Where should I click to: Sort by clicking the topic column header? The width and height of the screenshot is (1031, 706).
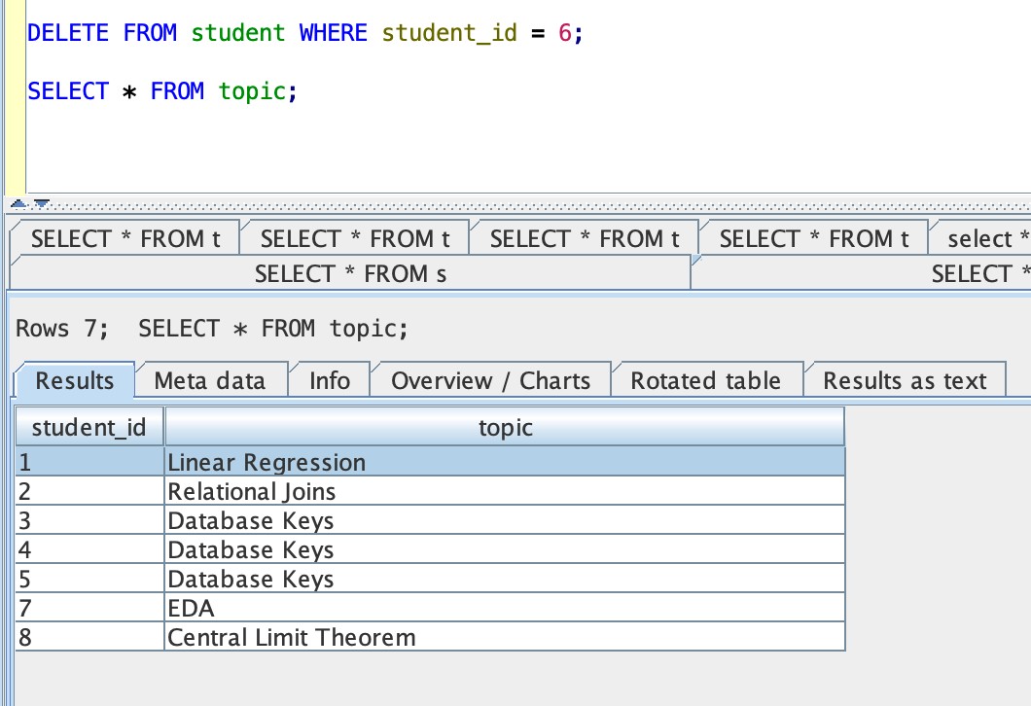point(505,426)
